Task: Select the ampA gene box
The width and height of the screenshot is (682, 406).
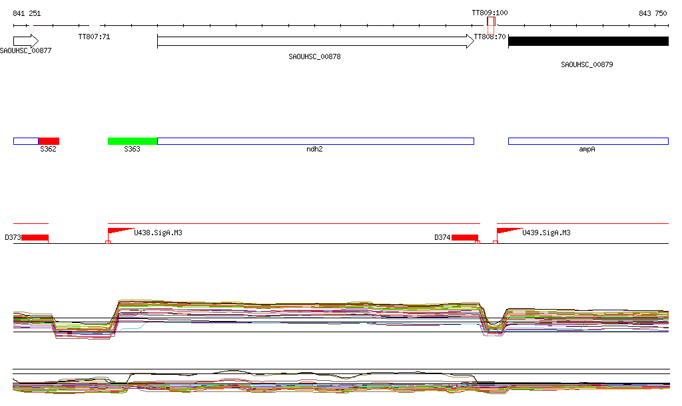Action: pos(587,141)
